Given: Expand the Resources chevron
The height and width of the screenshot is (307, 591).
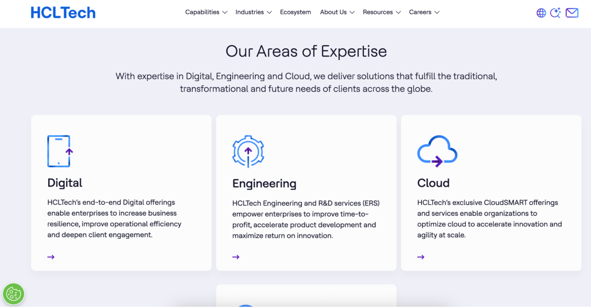Looking at the screenshot, I should click(398, 12).
